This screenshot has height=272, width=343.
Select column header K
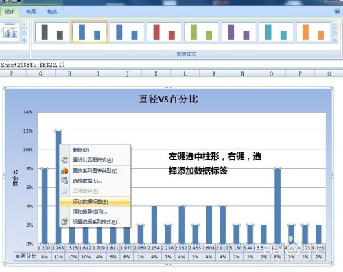(x=156, y=73)
